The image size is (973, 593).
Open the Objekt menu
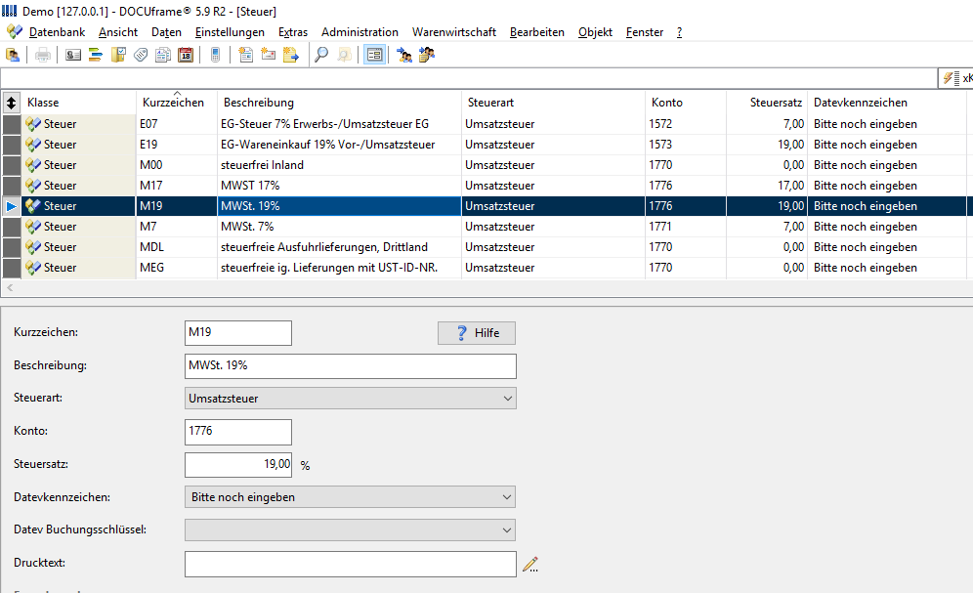[595, 32]
